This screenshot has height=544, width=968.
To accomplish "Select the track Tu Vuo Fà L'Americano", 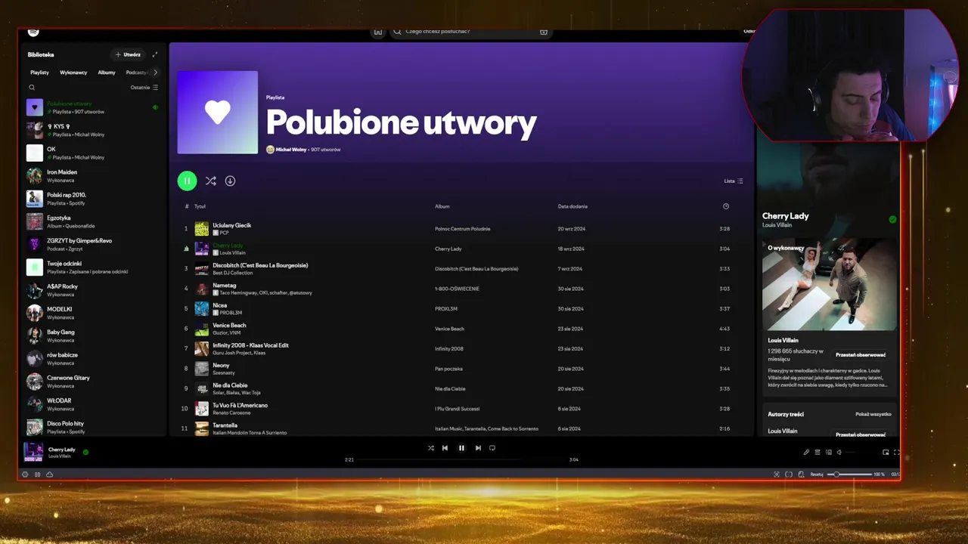I will [x=461, y=409].
